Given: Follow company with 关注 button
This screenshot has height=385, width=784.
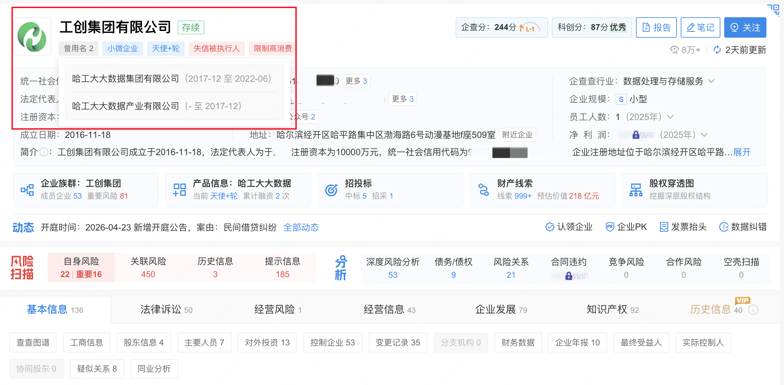Looking at the screenshot, I should (x=745, y=27).
